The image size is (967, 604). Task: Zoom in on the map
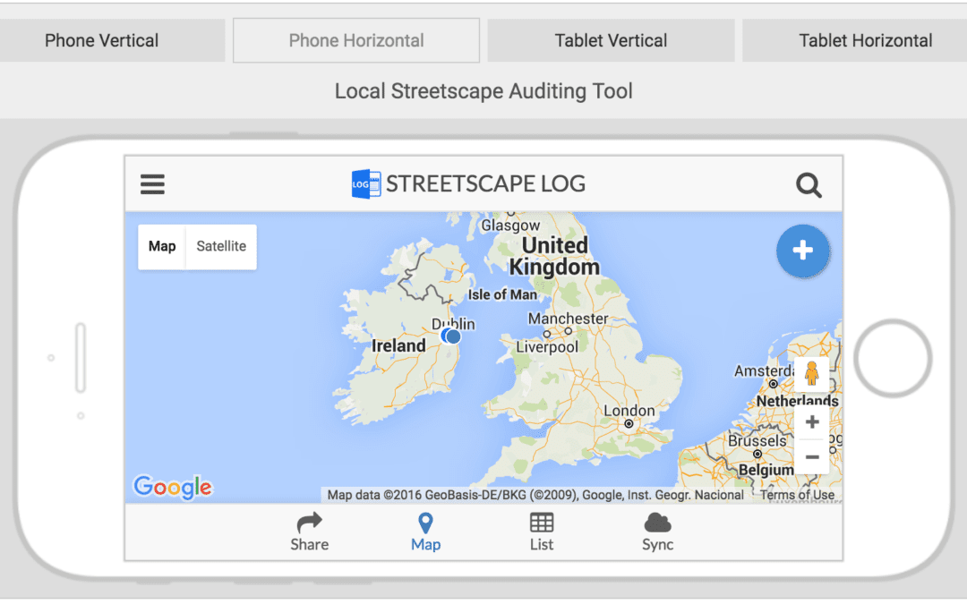click(x=811, y=422)
